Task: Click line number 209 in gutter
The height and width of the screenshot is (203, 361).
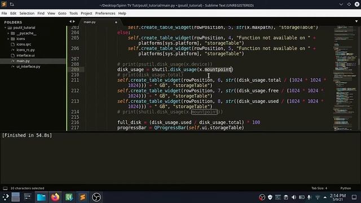Action: [x=75, y=69]
